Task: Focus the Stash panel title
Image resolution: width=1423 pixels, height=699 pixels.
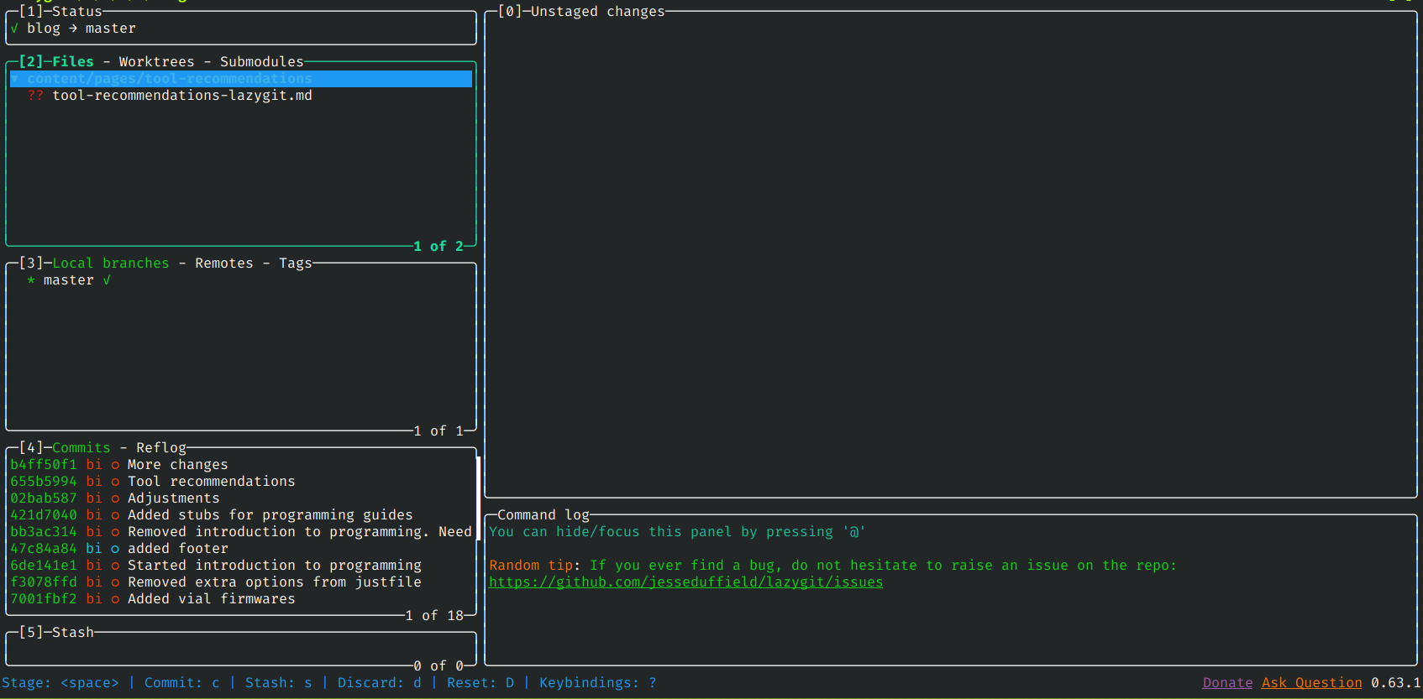Action: pos(73,633)
